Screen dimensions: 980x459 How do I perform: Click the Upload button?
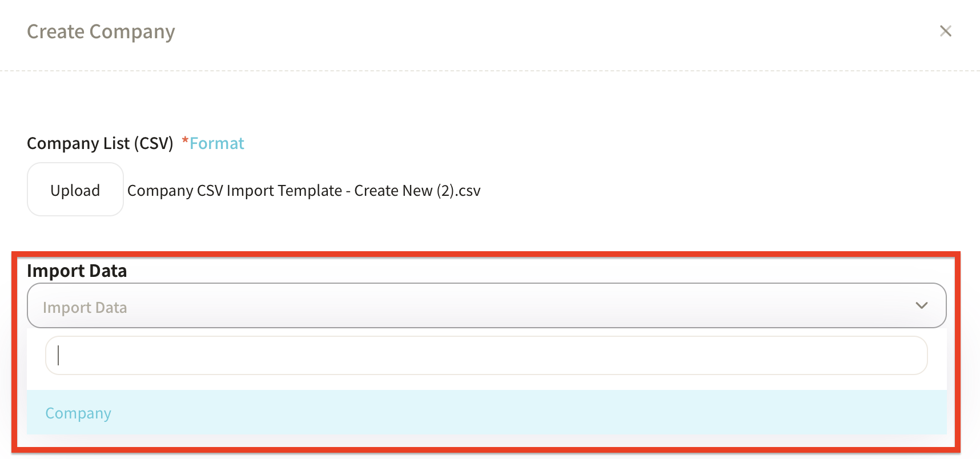coord(75,190)
